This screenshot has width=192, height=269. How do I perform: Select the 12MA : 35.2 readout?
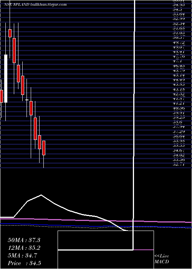pyautogui.click(x=24, y=248)
